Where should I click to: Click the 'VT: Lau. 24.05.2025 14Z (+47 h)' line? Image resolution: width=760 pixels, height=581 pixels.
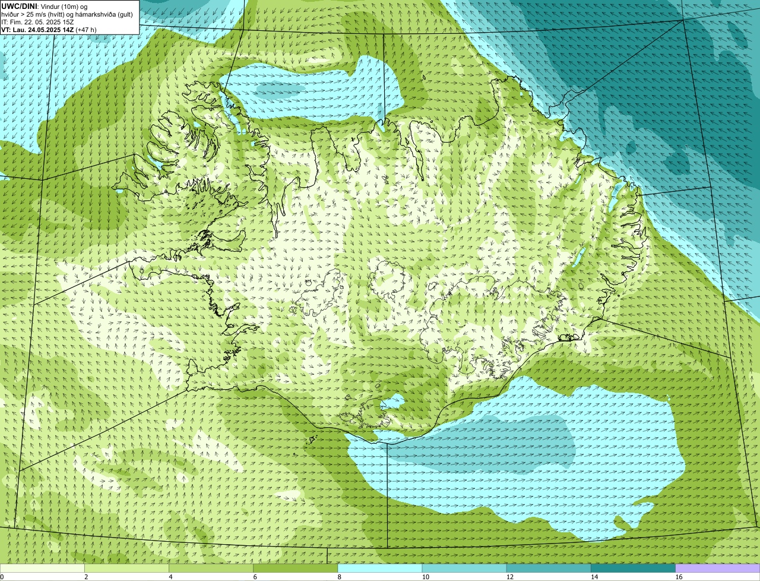pyautogui.click(x=49, y=30)
